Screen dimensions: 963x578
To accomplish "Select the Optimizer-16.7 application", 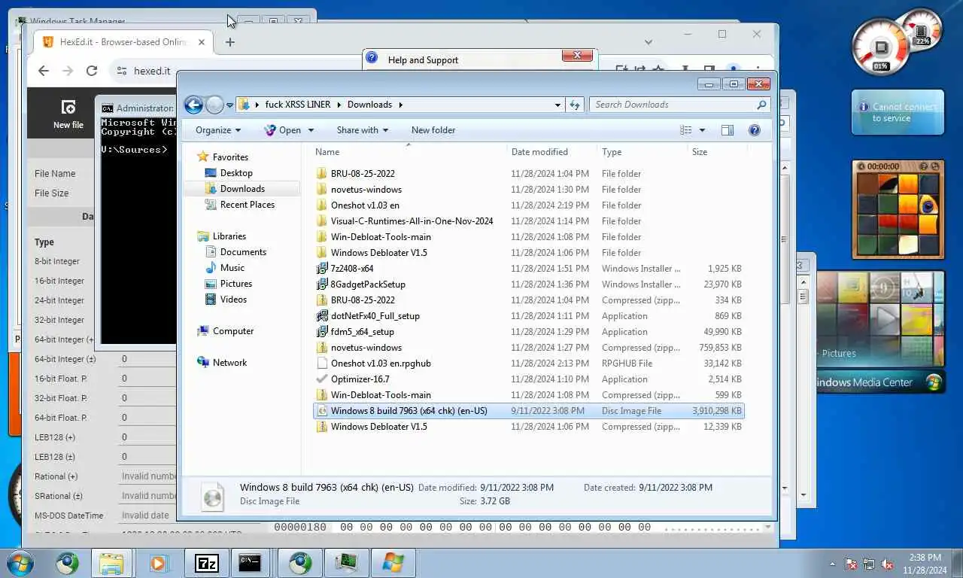I will 528,379.
